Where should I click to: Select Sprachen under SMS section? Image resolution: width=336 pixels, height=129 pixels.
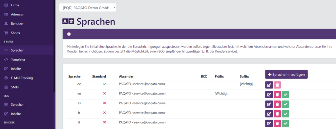[x=18, y=105]
